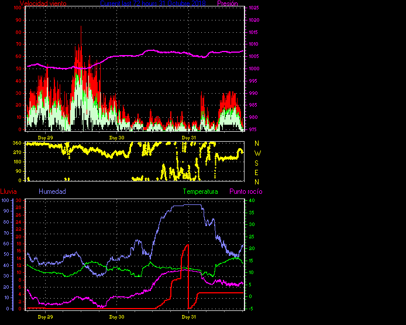Click the "360" wind direction axis value
The image size is (406, 325).
click(17, 143)
